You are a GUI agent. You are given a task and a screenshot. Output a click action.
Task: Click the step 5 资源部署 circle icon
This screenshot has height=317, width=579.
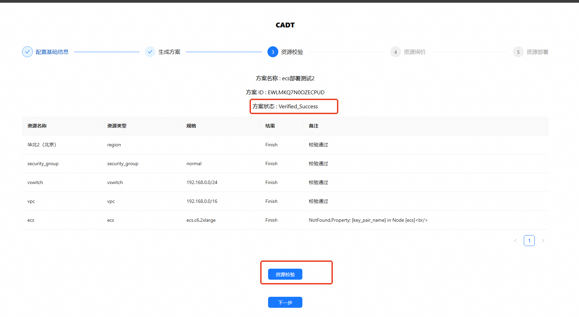(x=518, y=52)
